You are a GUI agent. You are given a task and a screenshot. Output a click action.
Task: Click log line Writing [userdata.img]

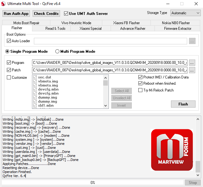click(x=36, y=152)
